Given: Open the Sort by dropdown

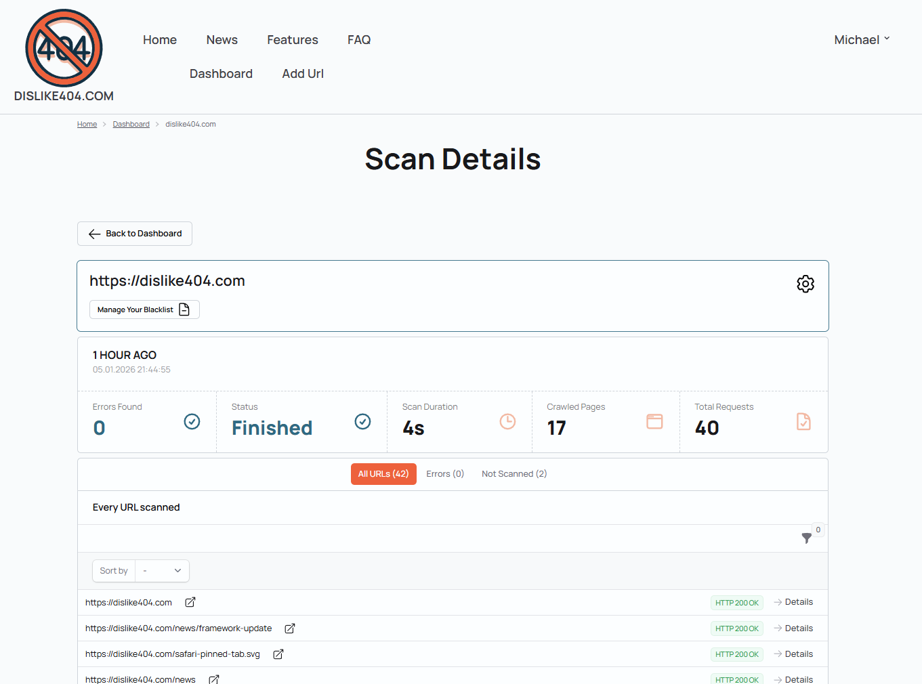Looking at the screenshot, I should 162,571.
